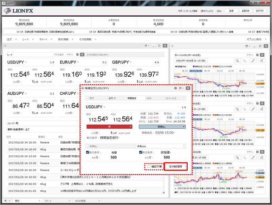Zoom out on the USD/JPY 60分足 chart
The width and height of the screenshot is (272, 205).
(244, 61)
